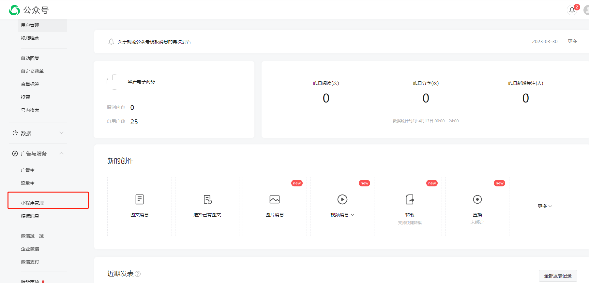Open the 关于规范公众号模板消息 announcement link
589x283 pixels.
[154, 42]
